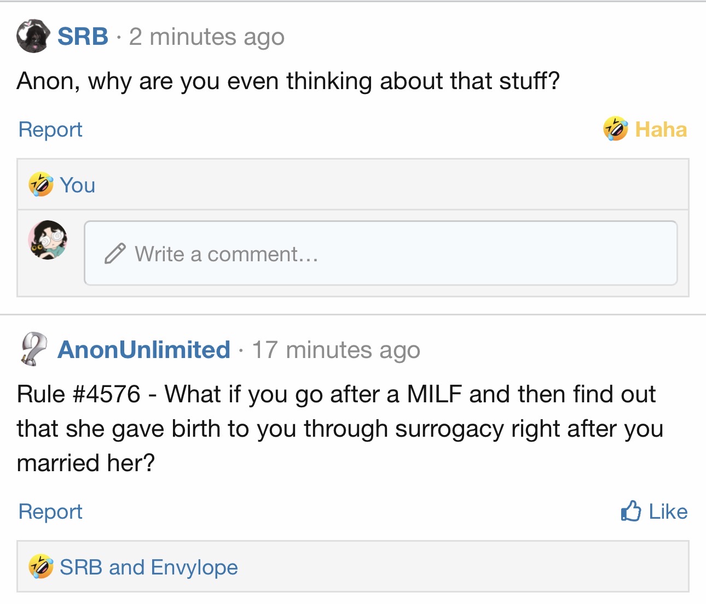Toggle off the Haha reaction text
The image size is (706, 604).
tap(661, 130)
